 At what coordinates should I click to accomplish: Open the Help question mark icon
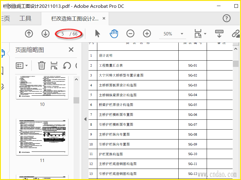pos(227,18)
